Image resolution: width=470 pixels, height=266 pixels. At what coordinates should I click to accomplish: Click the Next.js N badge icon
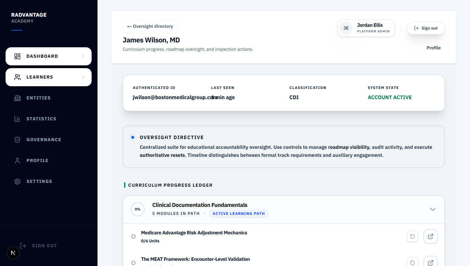(13, 253)
